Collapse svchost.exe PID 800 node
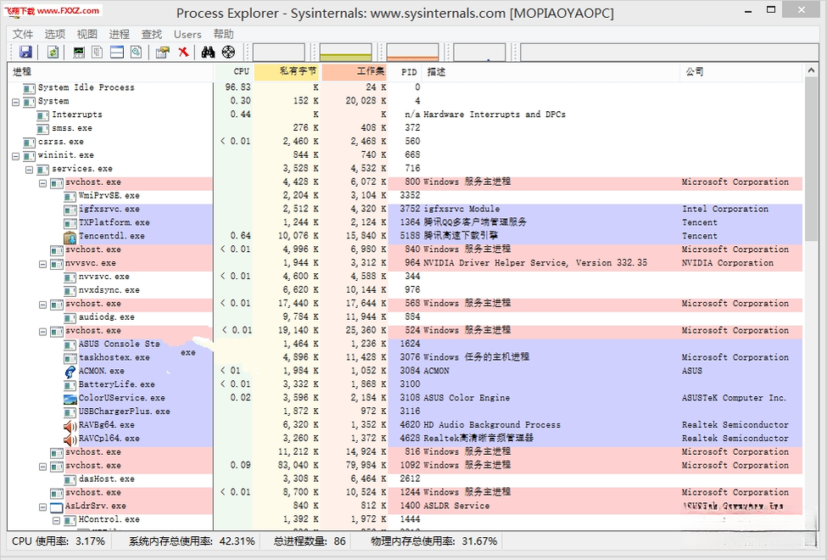 coord(43,183)
